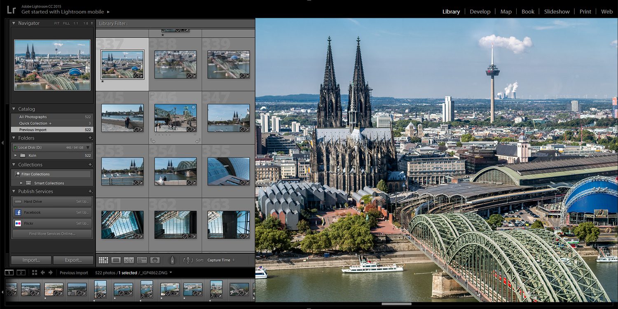Switch to the Develop module
Viewport: 618px width, 309px height.
480,12
